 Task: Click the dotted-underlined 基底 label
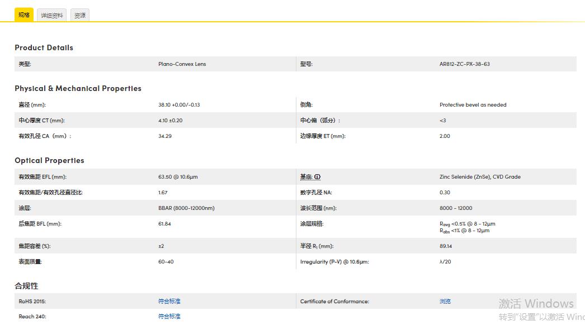(306, 177)
